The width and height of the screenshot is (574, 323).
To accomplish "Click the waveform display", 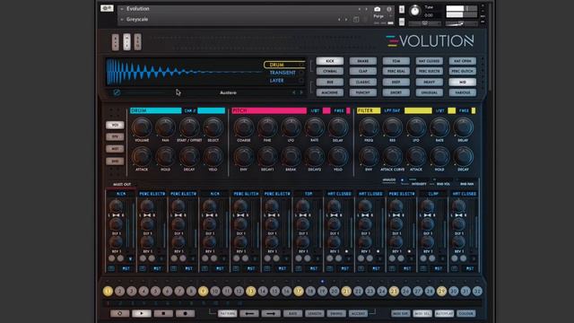I will 185,72.
